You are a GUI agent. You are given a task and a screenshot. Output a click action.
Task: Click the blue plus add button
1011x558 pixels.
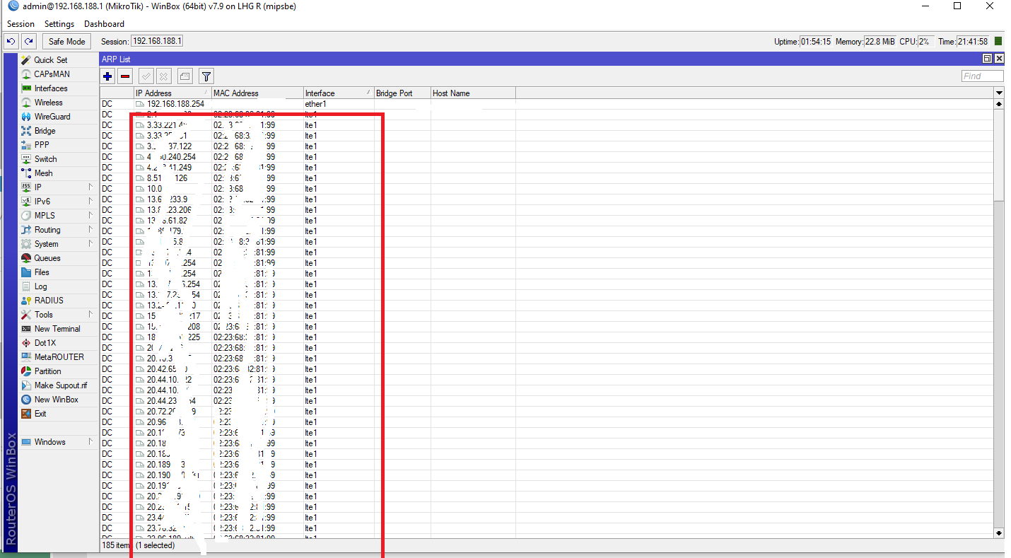107,76
